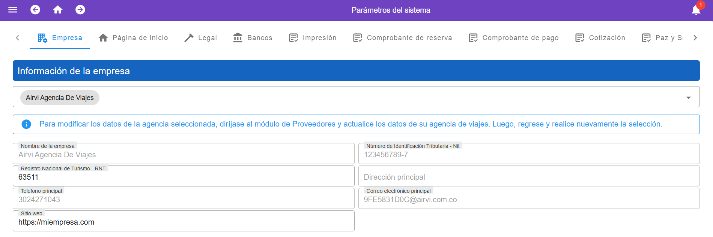Go to home via house icon
The width and height of the screenshot is (713, 237).
(x=58, y=10)
